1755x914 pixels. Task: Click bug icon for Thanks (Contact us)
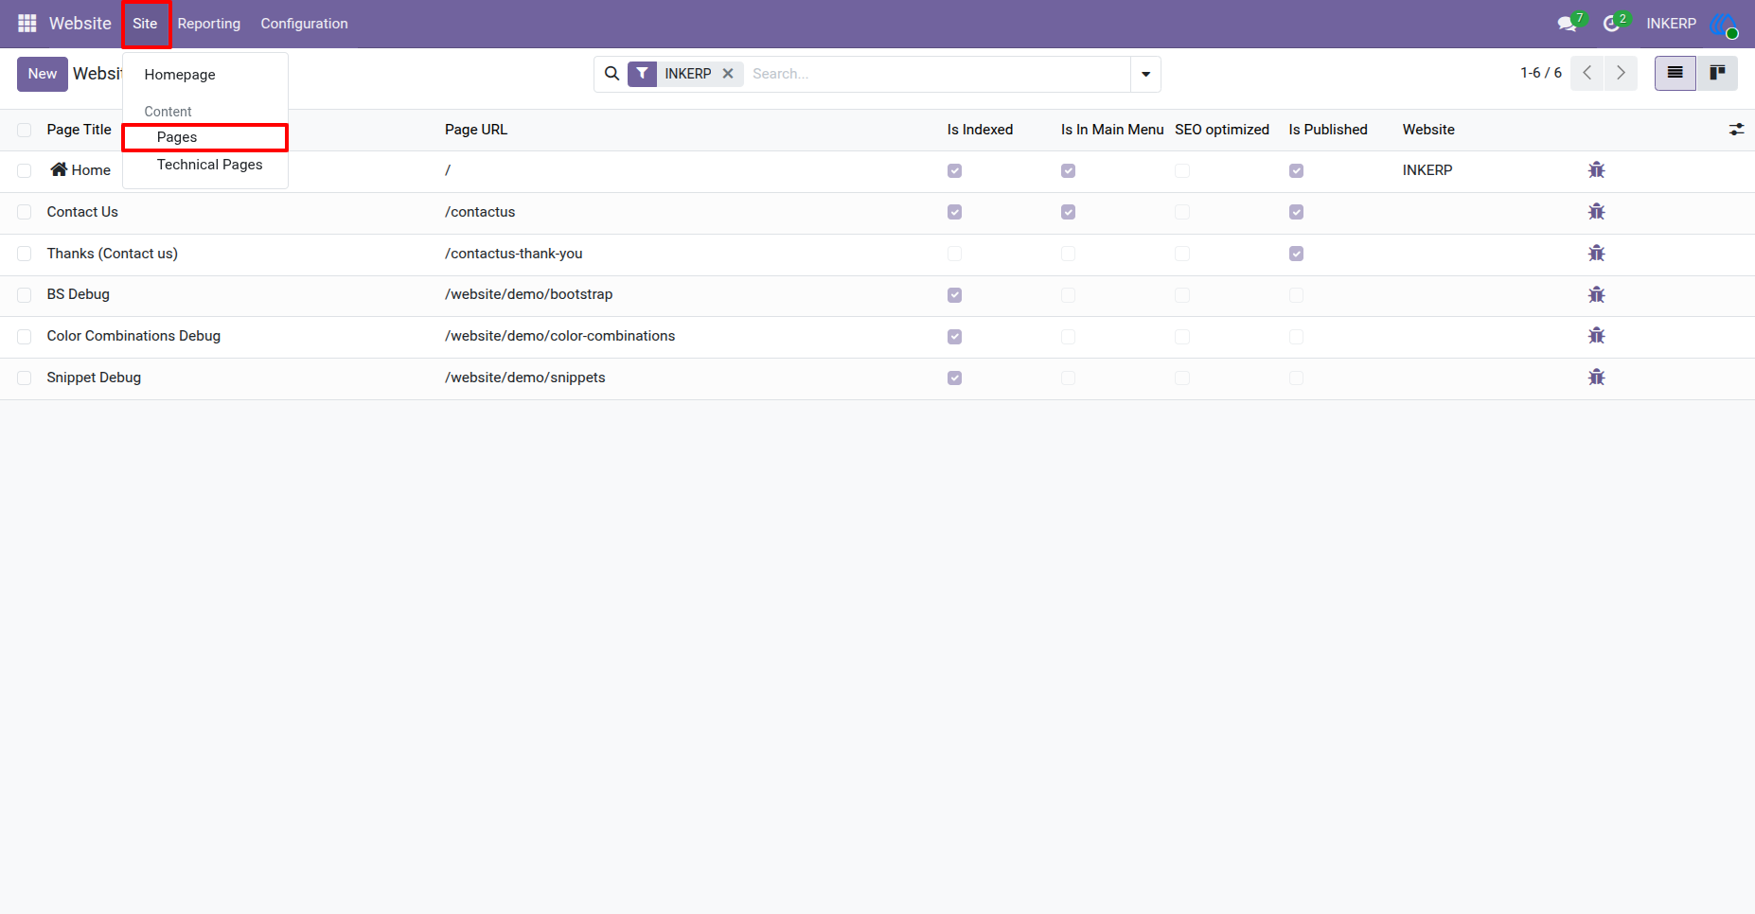click(1596, 254)
